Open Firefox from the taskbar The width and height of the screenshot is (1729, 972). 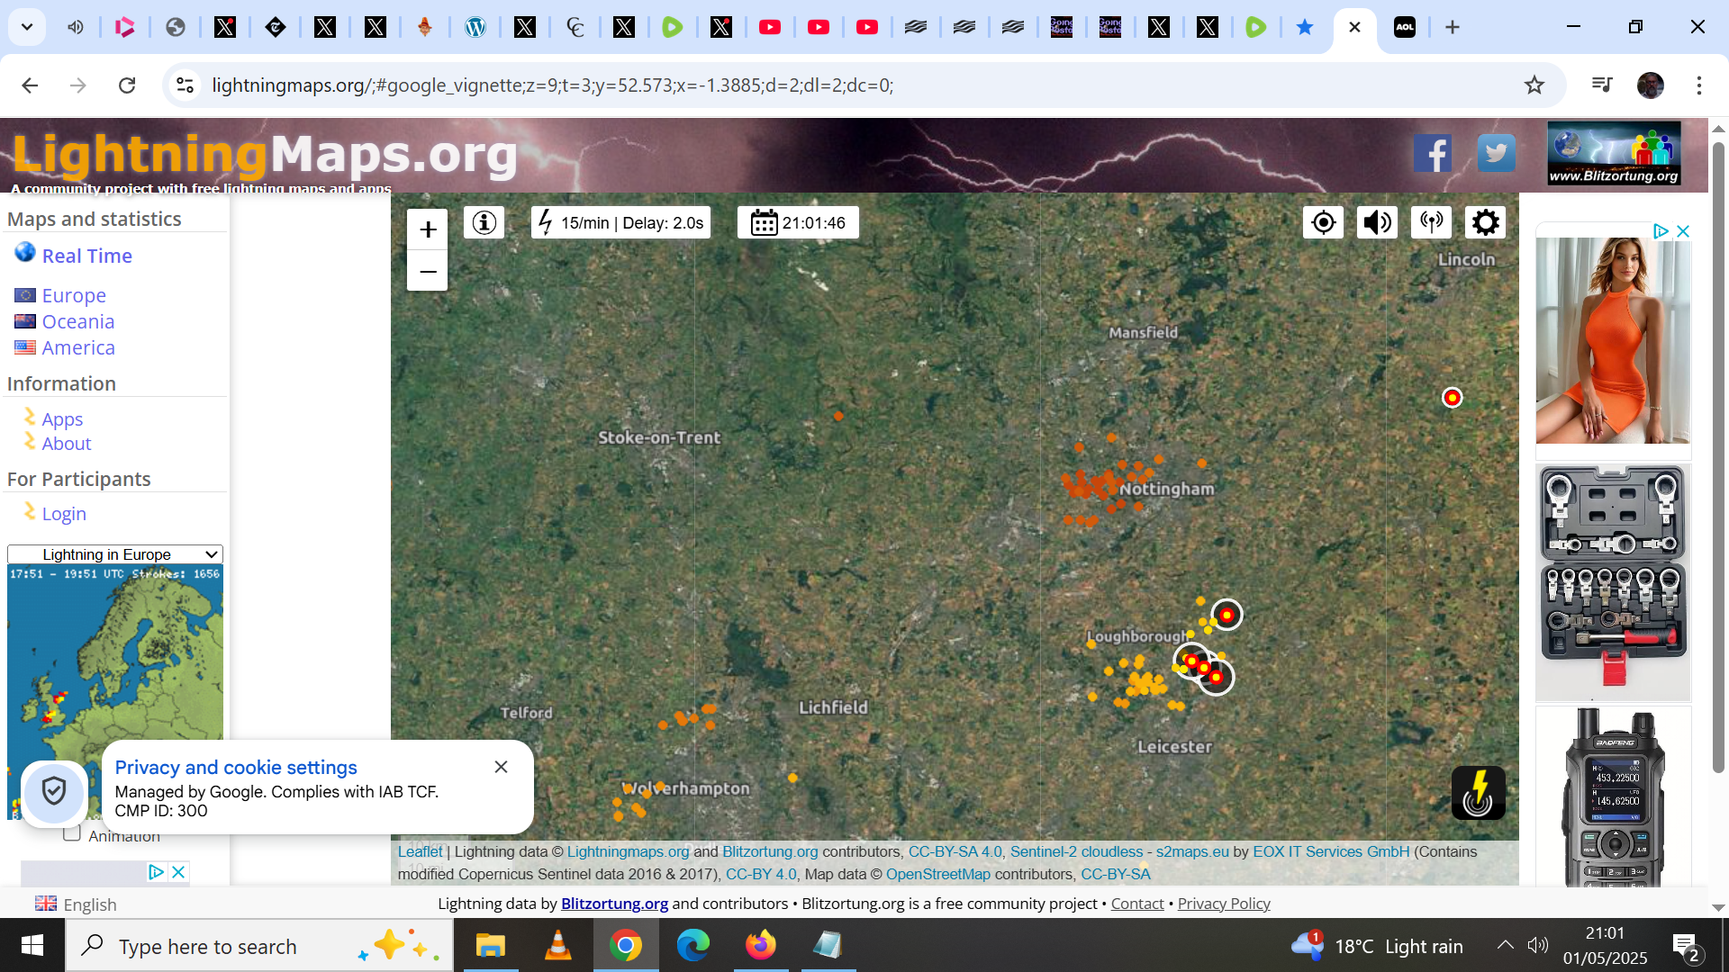click(x=761, y=946)
